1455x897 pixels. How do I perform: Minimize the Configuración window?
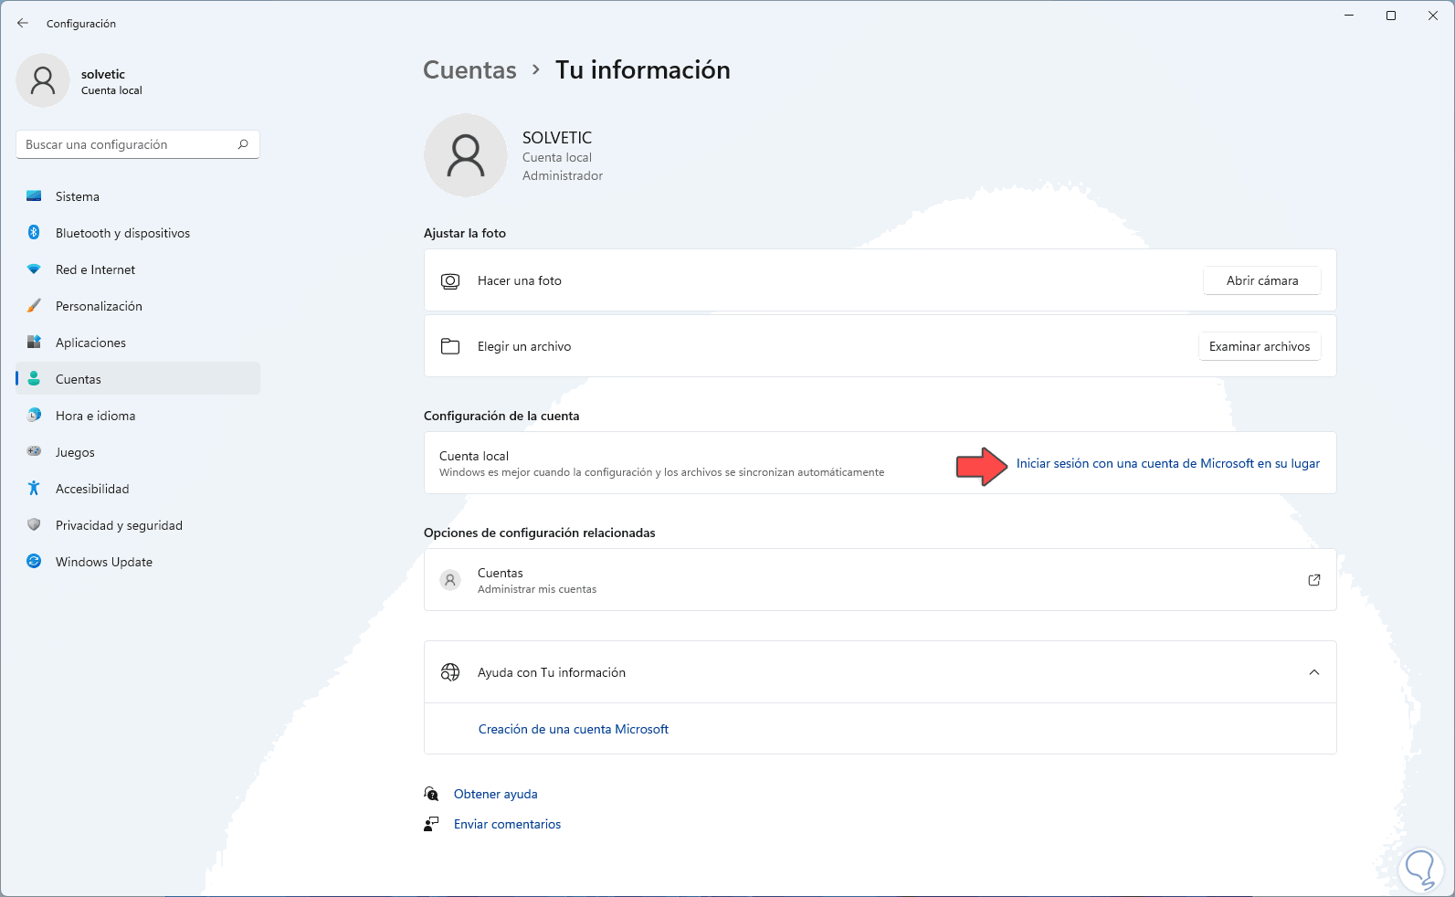(1349, 16)
